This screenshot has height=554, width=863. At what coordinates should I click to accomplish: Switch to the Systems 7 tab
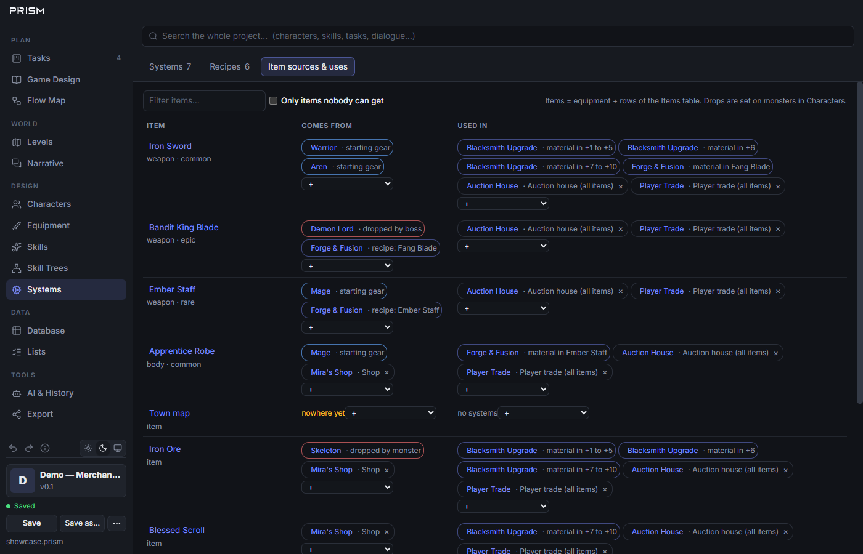(x=170, y=66)
